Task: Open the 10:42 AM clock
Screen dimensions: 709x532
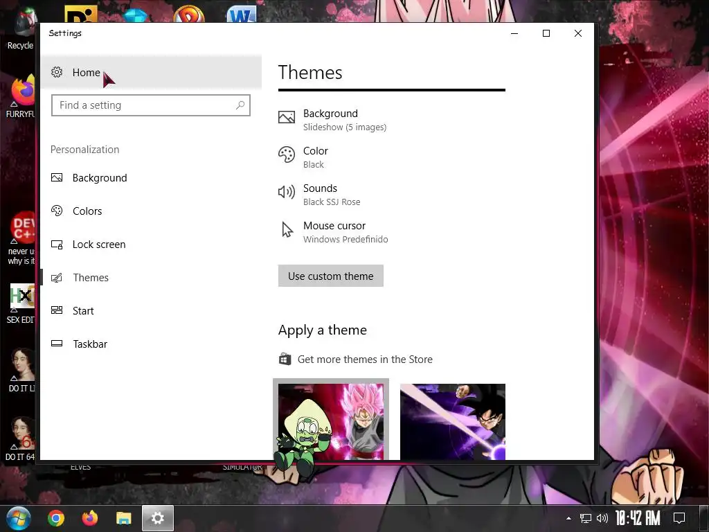Action: pos(638,518)
